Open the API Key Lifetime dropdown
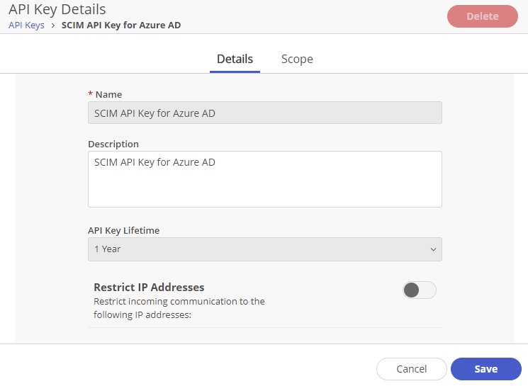528x386 pixels. 264,249
